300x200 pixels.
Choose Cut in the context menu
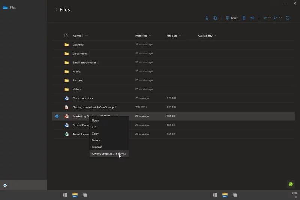click(x=109, y=127)
